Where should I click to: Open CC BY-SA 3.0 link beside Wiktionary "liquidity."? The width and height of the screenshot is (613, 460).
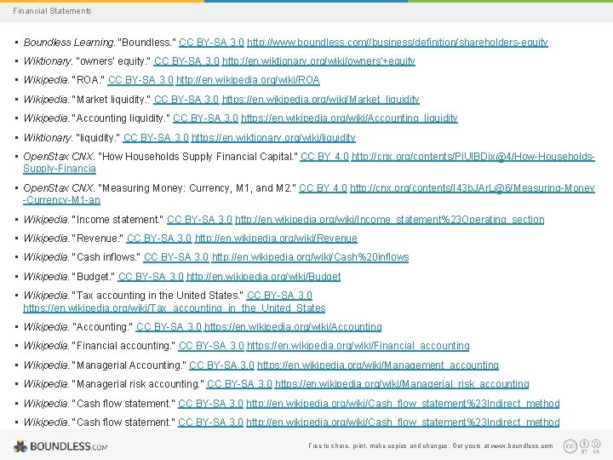(x=156, y=138)
